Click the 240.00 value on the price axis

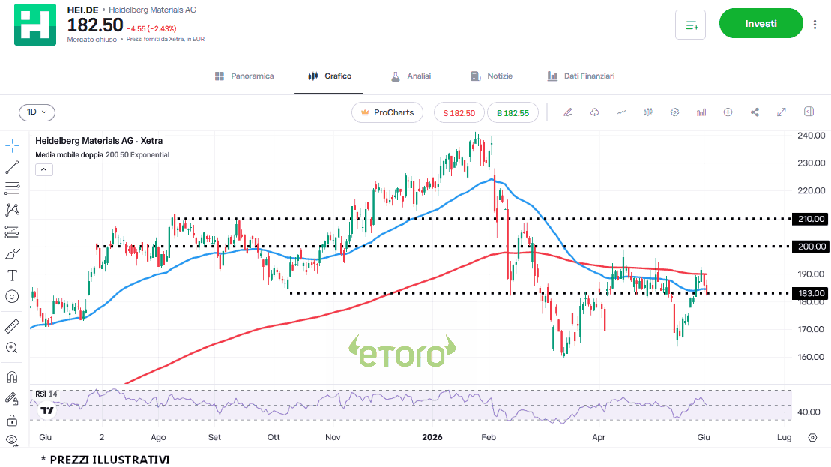(x=811, y=136)
